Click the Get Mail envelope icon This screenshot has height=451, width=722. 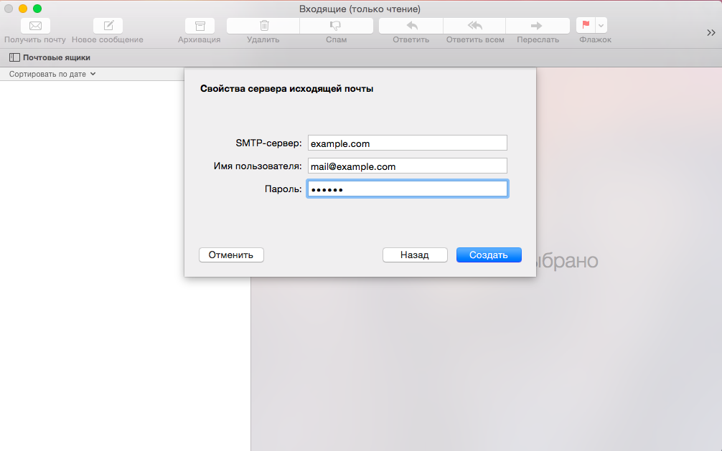[34, 26]
